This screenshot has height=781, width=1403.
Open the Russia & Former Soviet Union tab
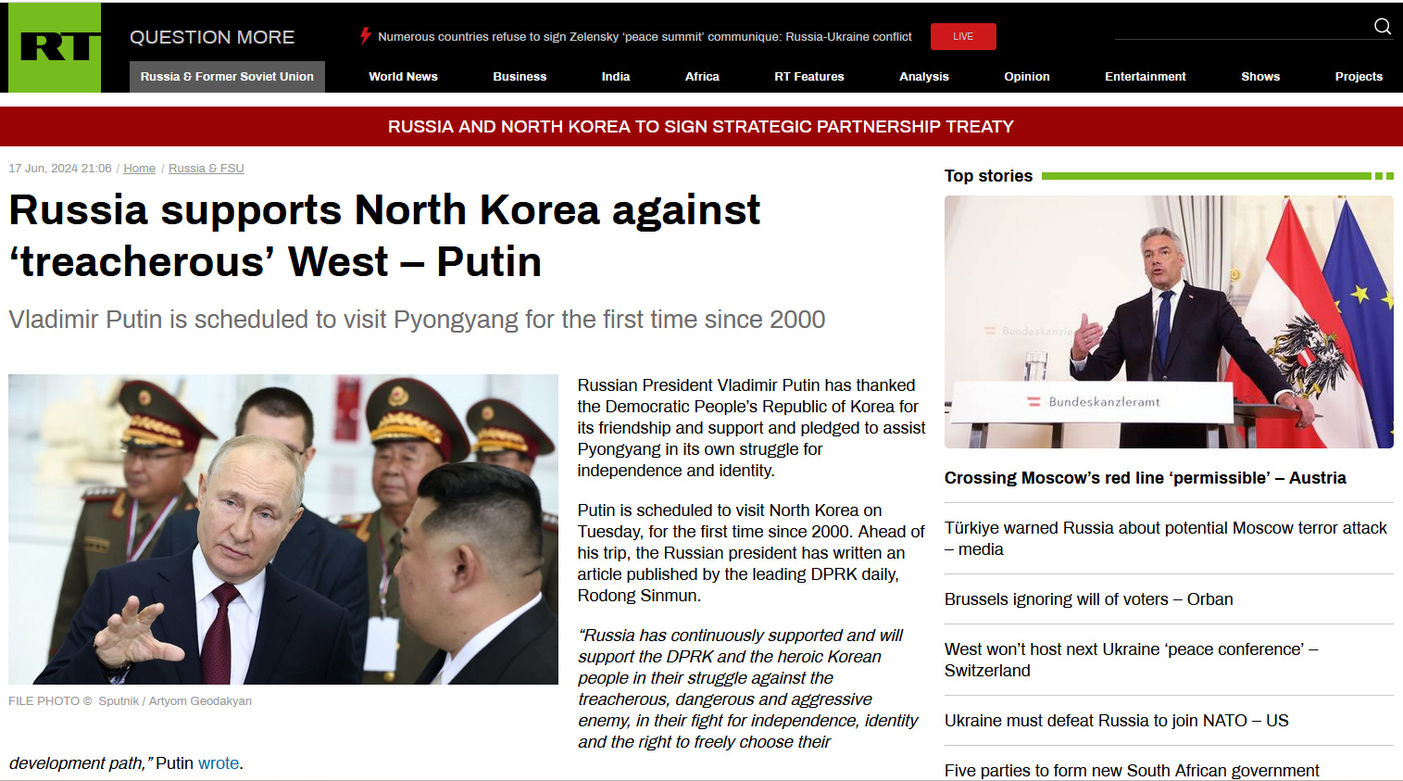point(227,77)
